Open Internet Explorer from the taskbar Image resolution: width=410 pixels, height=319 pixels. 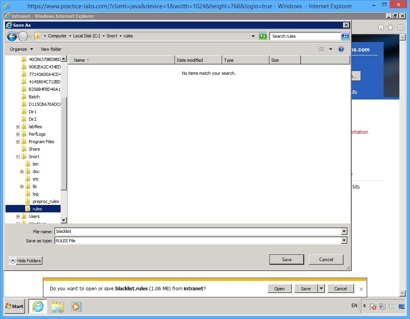pyautogui.click(x=37, y=307)
